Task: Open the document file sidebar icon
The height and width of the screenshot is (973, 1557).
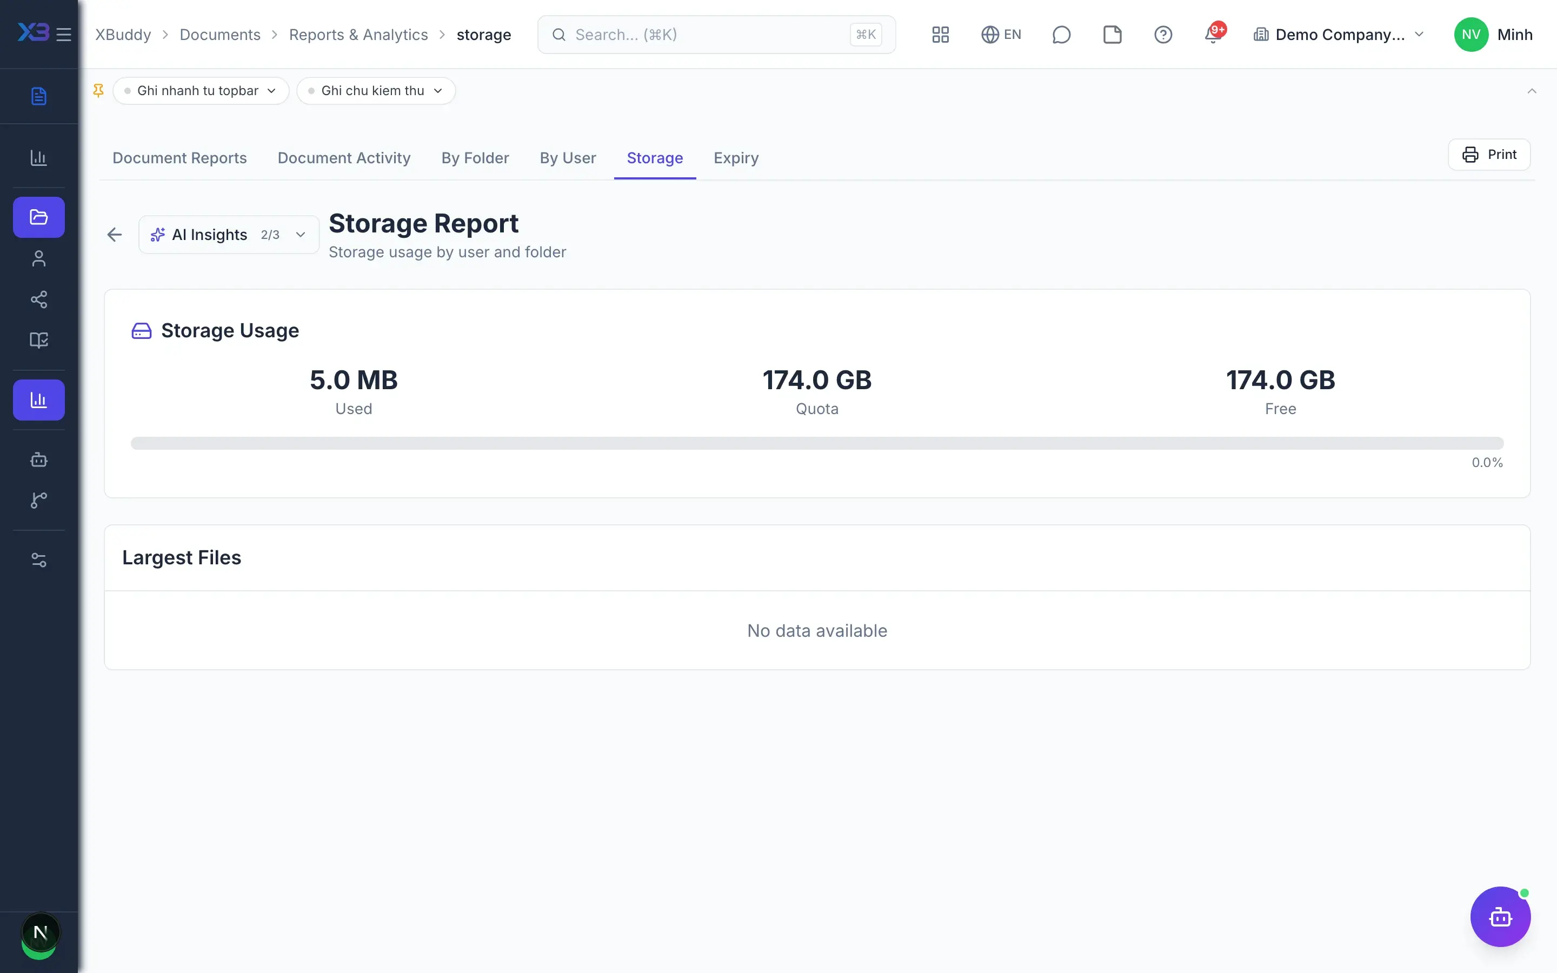Action: tap(38, 96)
